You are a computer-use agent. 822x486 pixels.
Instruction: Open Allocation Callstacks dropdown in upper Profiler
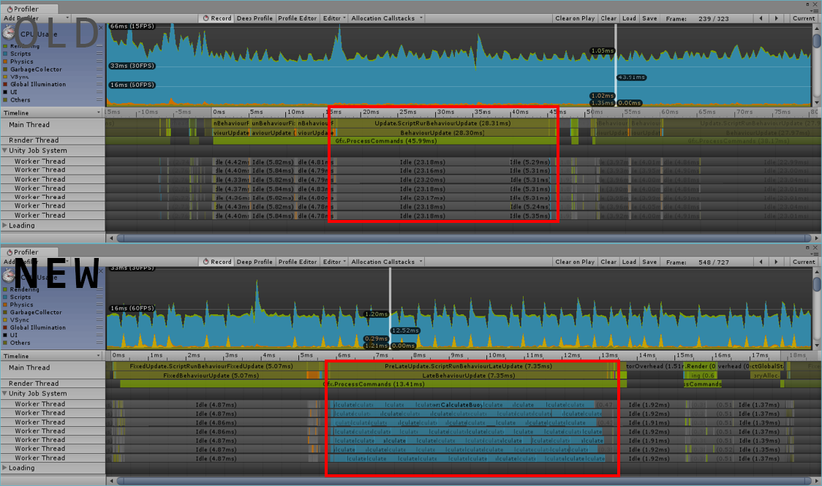[x=387, y=18]
